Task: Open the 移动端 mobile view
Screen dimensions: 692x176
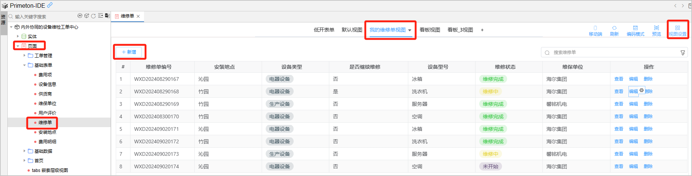Action: 595,30
